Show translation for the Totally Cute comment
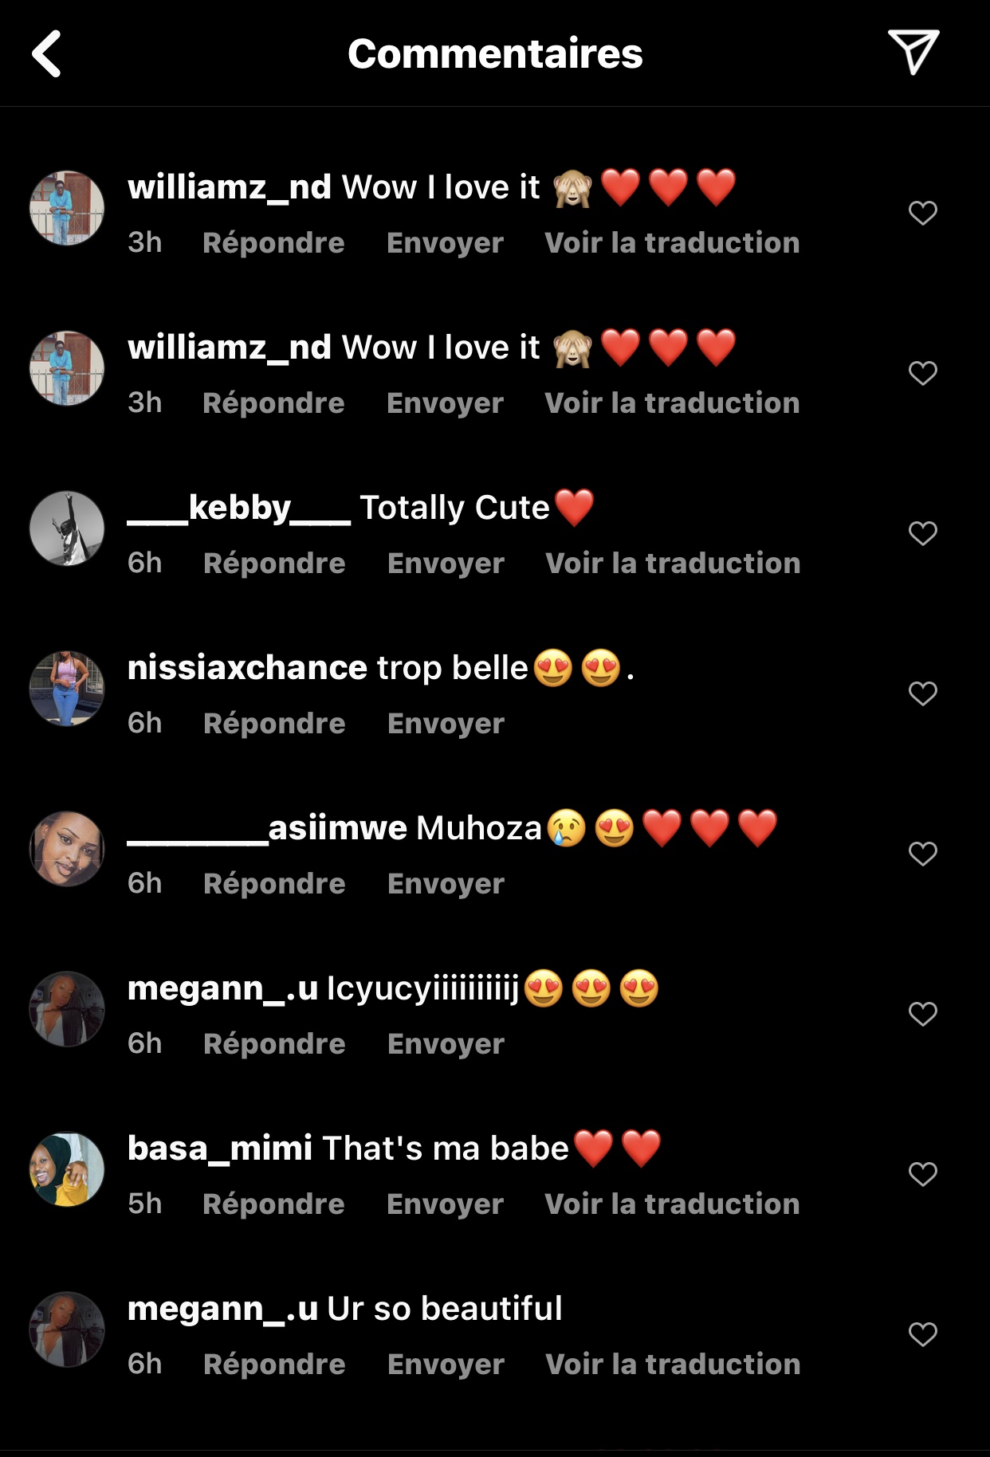 coord(673,564)
